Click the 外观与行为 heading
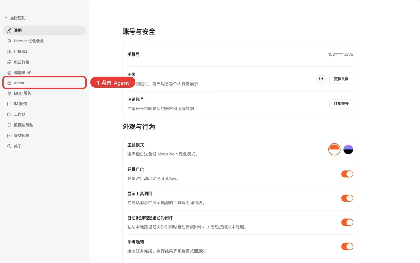 click(x=139, y=127)
